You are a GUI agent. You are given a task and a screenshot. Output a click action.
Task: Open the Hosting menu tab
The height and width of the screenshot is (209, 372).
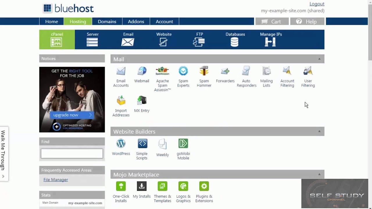tap(78, 21)
